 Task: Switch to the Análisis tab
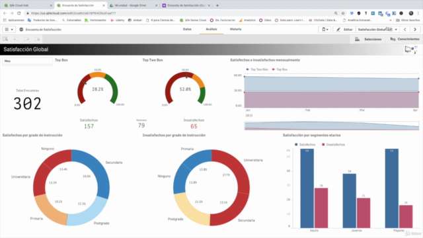211,29
